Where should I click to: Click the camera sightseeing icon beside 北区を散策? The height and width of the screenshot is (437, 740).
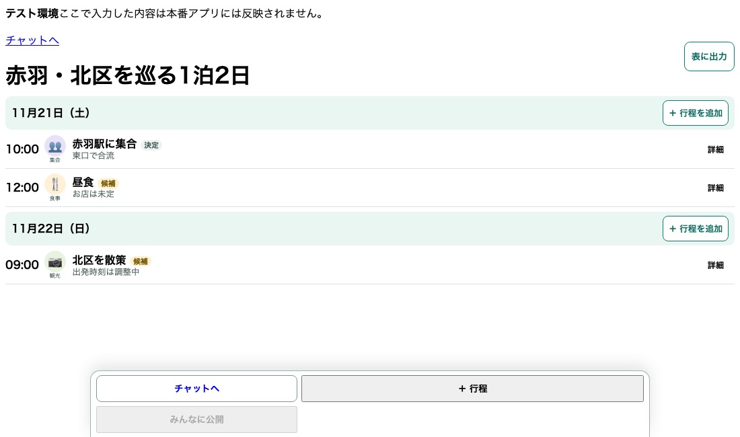[x=54, y=261]
